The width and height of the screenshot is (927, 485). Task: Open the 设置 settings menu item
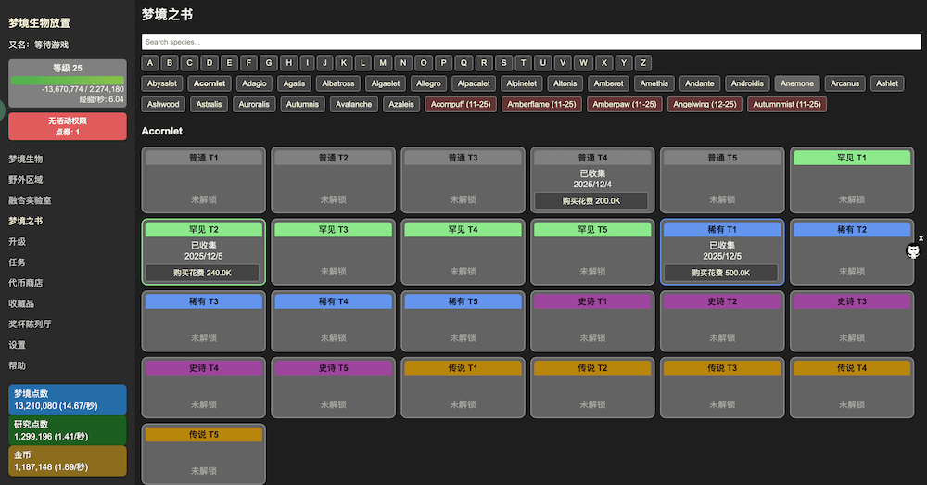pos(18,345)
